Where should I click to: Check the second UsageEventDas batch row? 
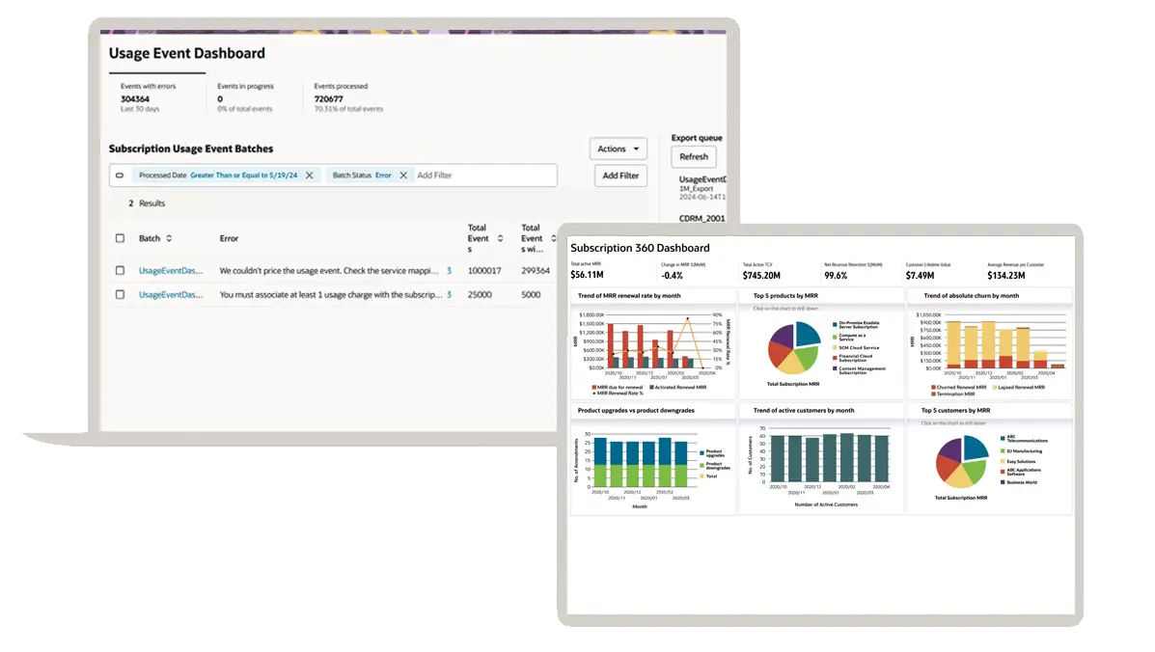pyautogui.click(x=120, y=295)
